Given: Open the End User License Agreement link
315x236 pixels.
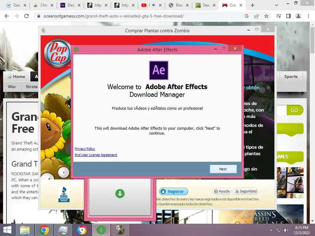Looking at the screenshot, I should pyautogui.click(x=96, y=155).
